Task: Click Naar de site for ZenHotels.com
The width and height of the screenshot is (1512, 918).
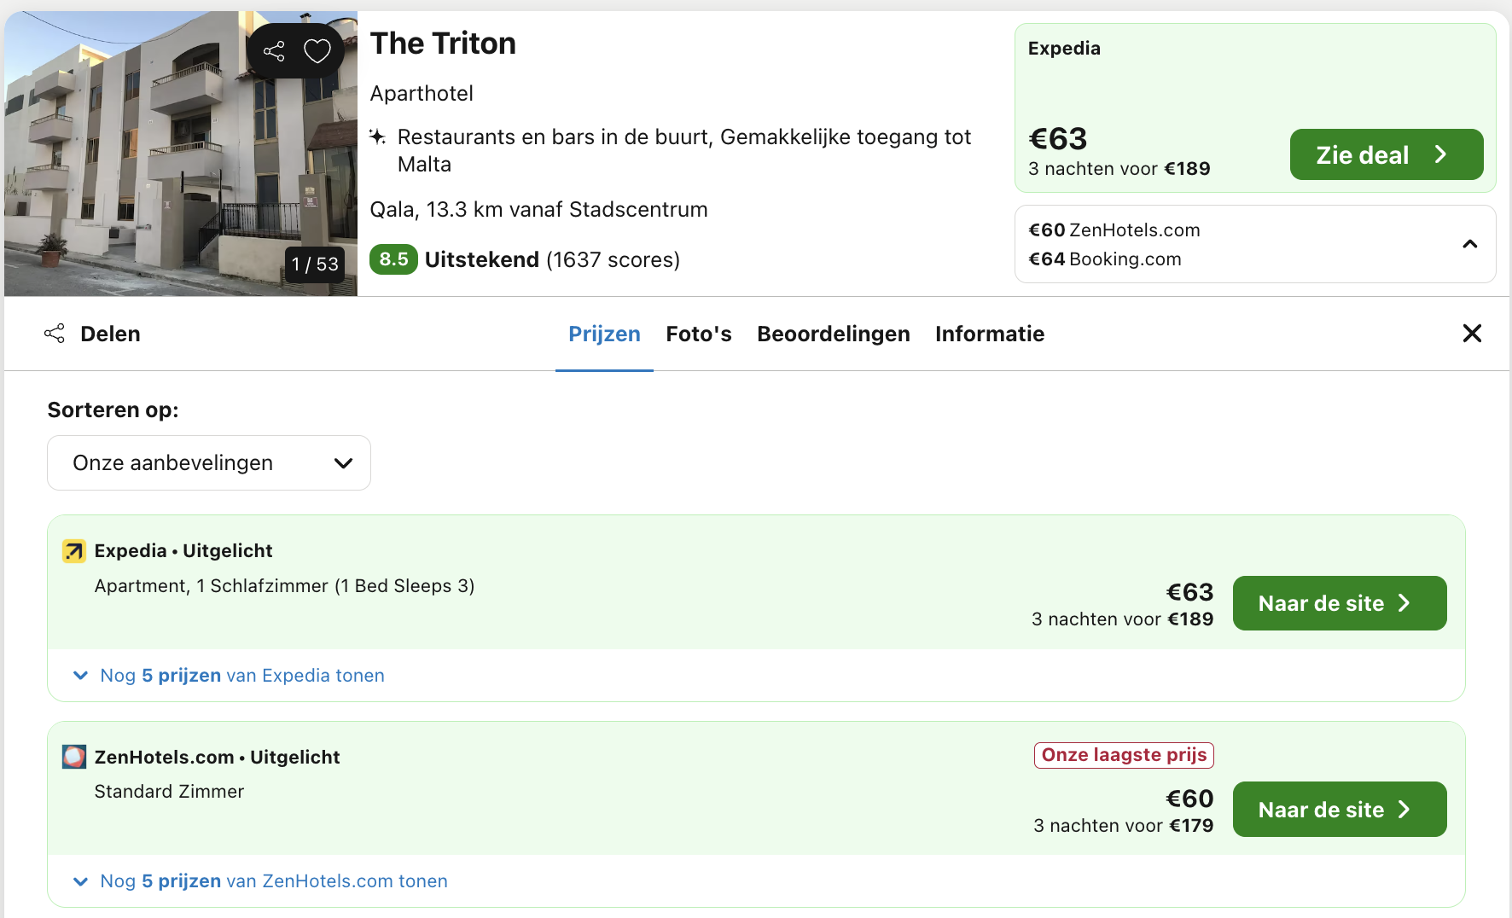Action: [1340, 810]
